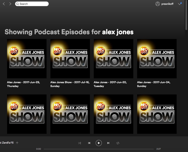Open the episode thumbnail for 2017-Jun-29 Thursday
Screen dimensions: 188x152
tap(27, 58)
